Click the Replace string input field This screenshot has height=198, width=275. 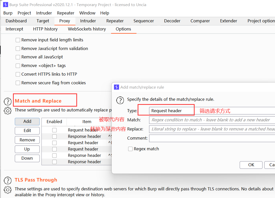click(x=212, y=129)
